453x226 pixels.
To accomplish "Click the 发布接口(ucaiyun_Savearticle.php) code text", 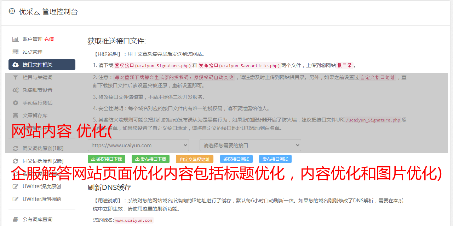I will [x=239, y=65].
